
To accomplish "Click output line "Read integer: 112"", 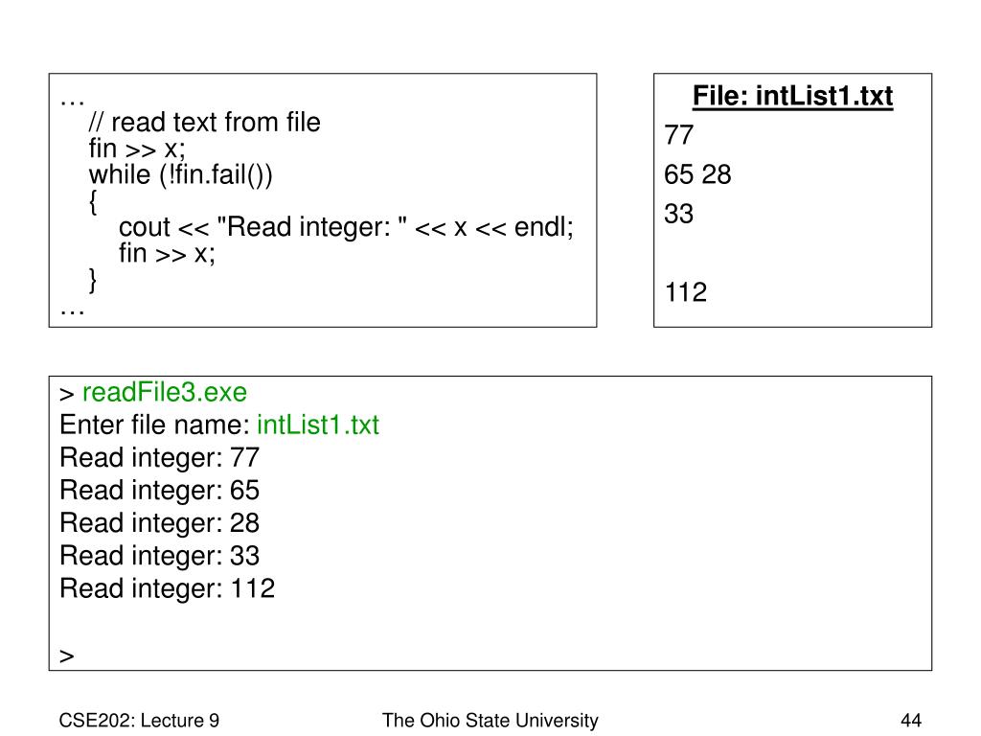I will pyautogui.click(x=167, y=588).
